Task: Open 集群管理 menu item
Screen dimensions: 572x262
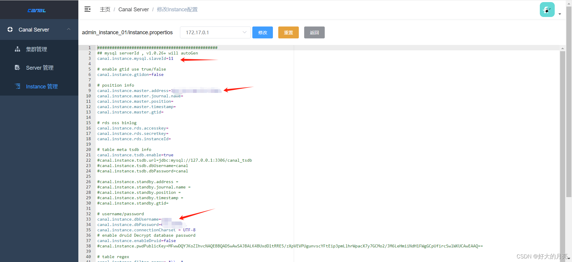Action: tap(39, 49)
